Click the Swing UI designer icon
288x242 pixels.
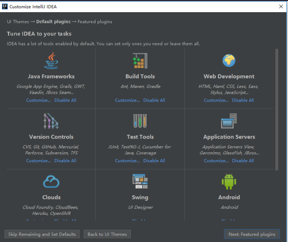click(140, 181)
